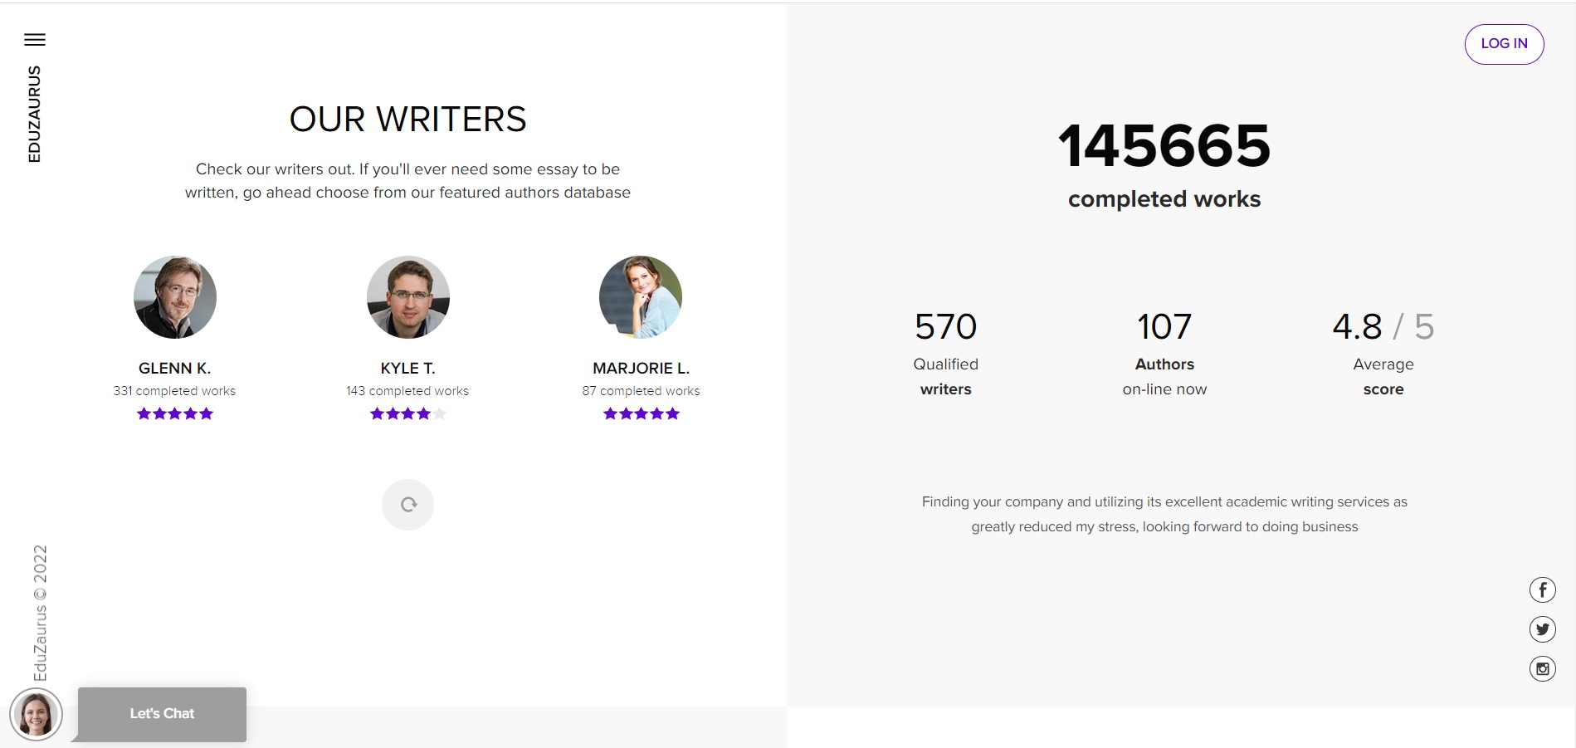Click Marjorie L.'s star rating

[641, 413]
